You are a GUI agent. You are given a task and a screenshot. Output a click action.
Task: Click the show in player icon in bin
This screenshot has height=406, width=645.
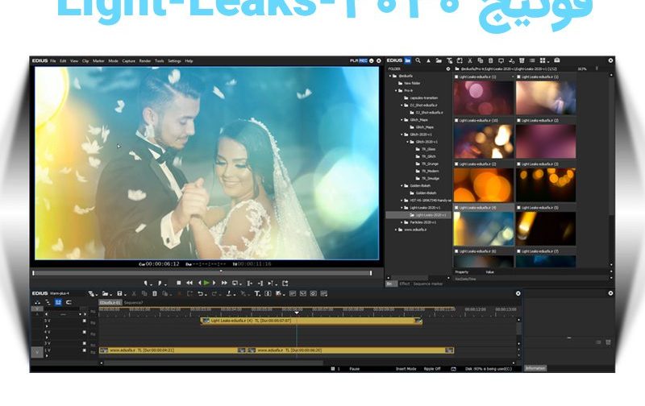coord(501,60)
